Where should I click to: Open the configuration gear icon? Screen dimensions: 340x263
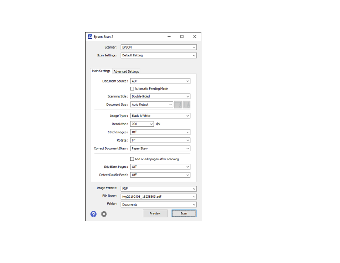click(x=104, y=214)
